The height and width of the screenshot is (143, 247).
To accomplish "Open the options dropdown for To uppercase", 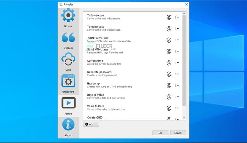I will [177, 29].
